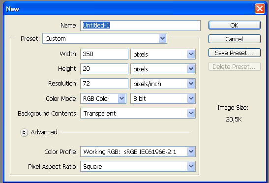Open the Save Preset dialog
Screen dimensions: 269x183
235,53
